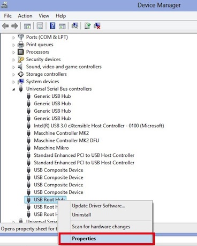Select the Storage controllers icon

click(x=21, y=74)
